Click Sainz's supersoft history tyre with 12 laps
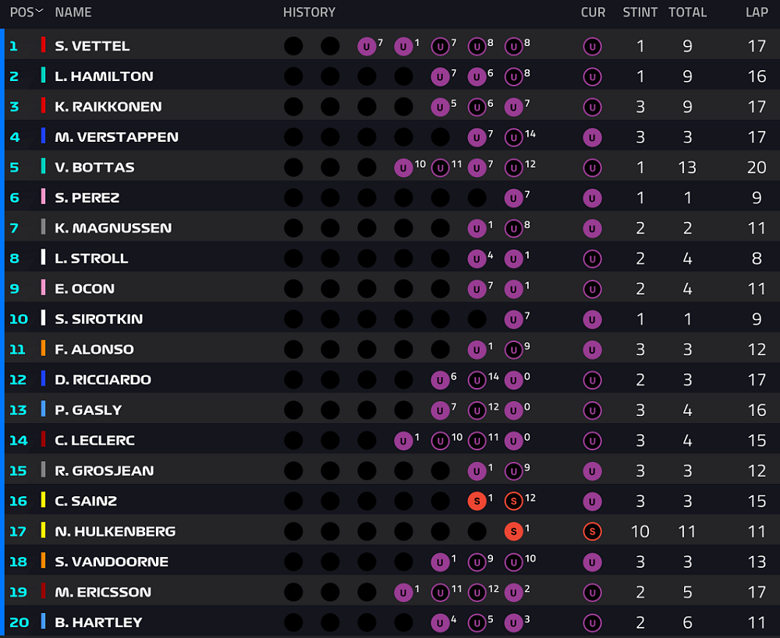The width and height of the screenshot is (780, 638). [x=513, y=502]
